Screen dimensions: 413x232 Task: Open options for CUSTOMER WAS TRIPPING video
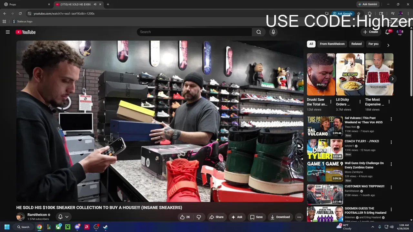(x=391, y=188)
